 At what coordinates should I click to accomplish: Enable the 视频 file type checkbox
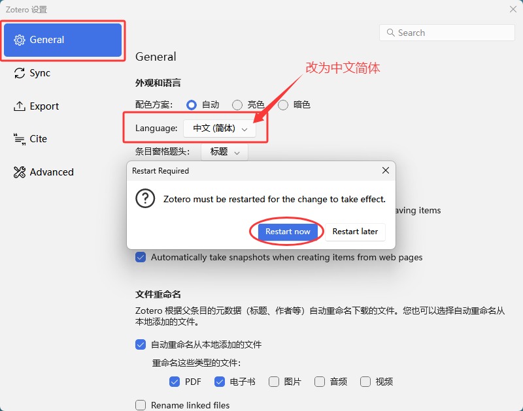[365, 382]
